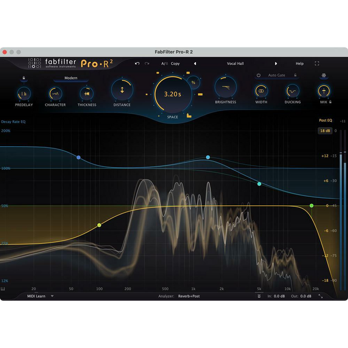Viewport: 348px width, 348px height.
Task: Click the 3.20 s Space decay knob
Action: 173,94
